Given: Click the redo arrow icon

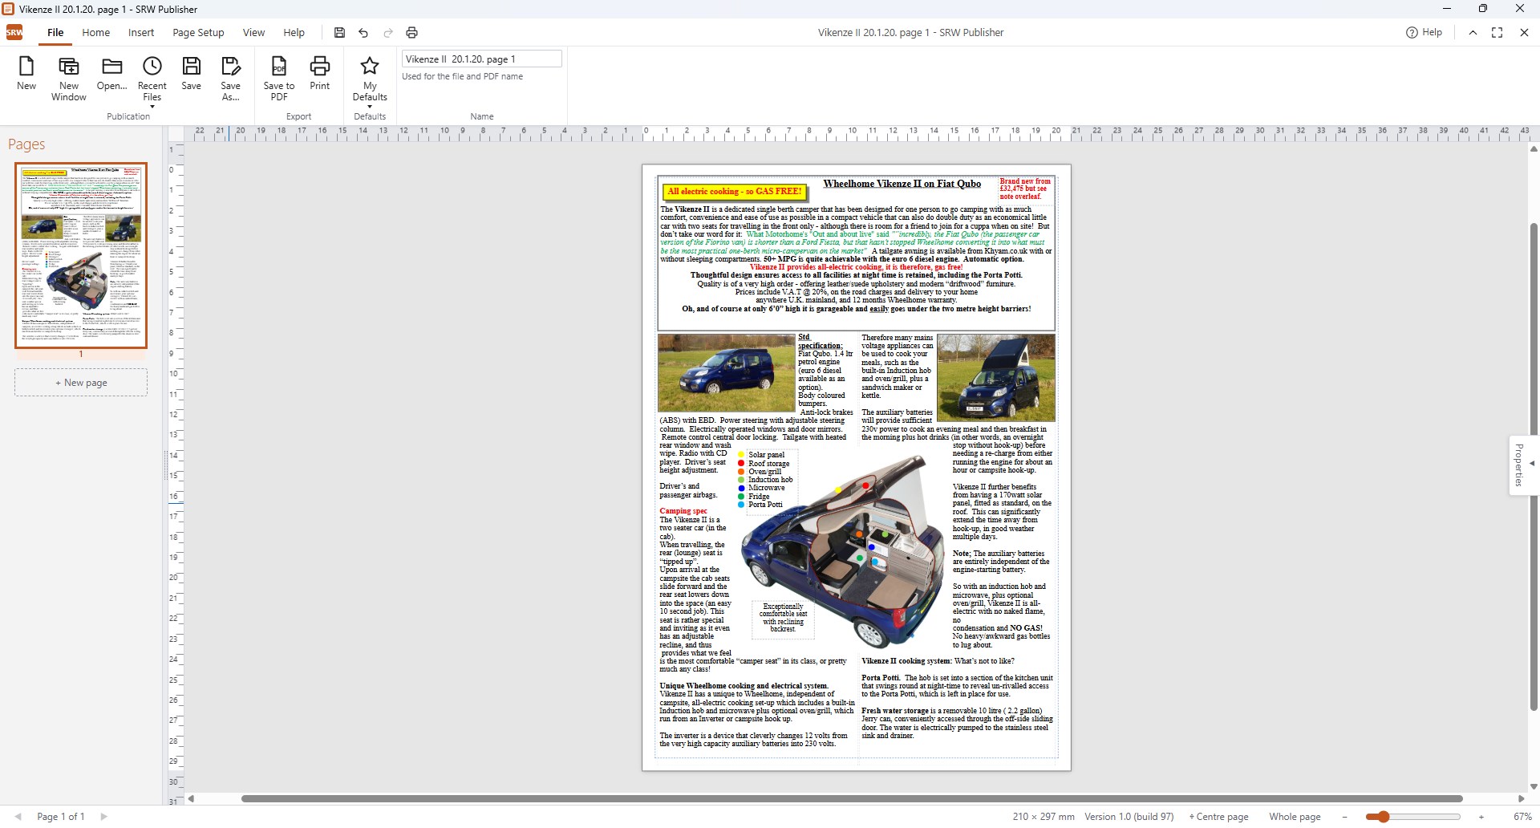Looking at the screenshot, I should (x=388, y=33).
